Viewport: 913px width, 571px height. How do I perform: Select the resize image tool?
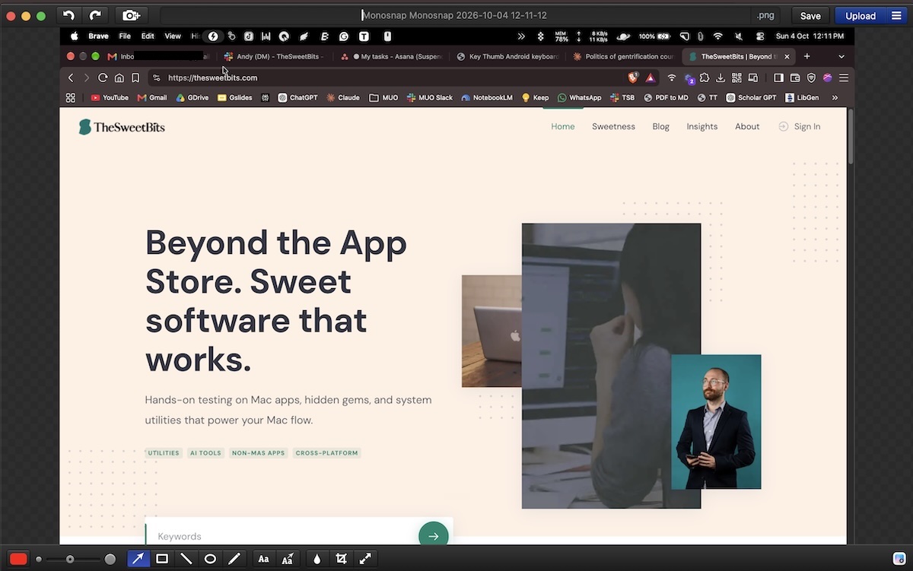click(x=365, y=559)
